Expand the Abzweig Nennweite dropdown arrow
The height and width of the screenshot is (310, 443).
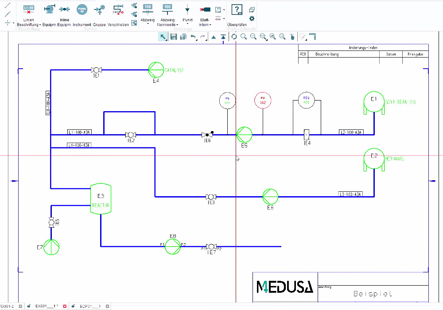click(x=177, y=25)
